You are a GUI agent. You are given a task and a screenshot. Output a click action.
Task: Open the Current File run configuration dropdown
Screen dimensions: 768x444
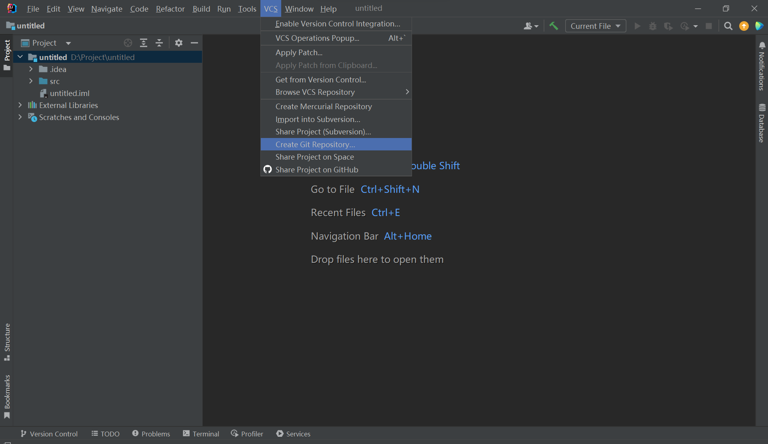pos(595,26)
